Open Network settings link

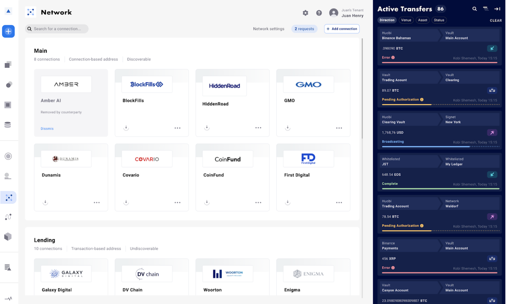[x=269, y=29]
